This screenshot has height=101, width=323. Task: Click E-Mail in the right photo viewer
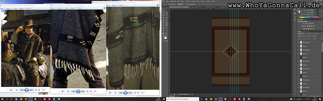(x=108, y=5)
